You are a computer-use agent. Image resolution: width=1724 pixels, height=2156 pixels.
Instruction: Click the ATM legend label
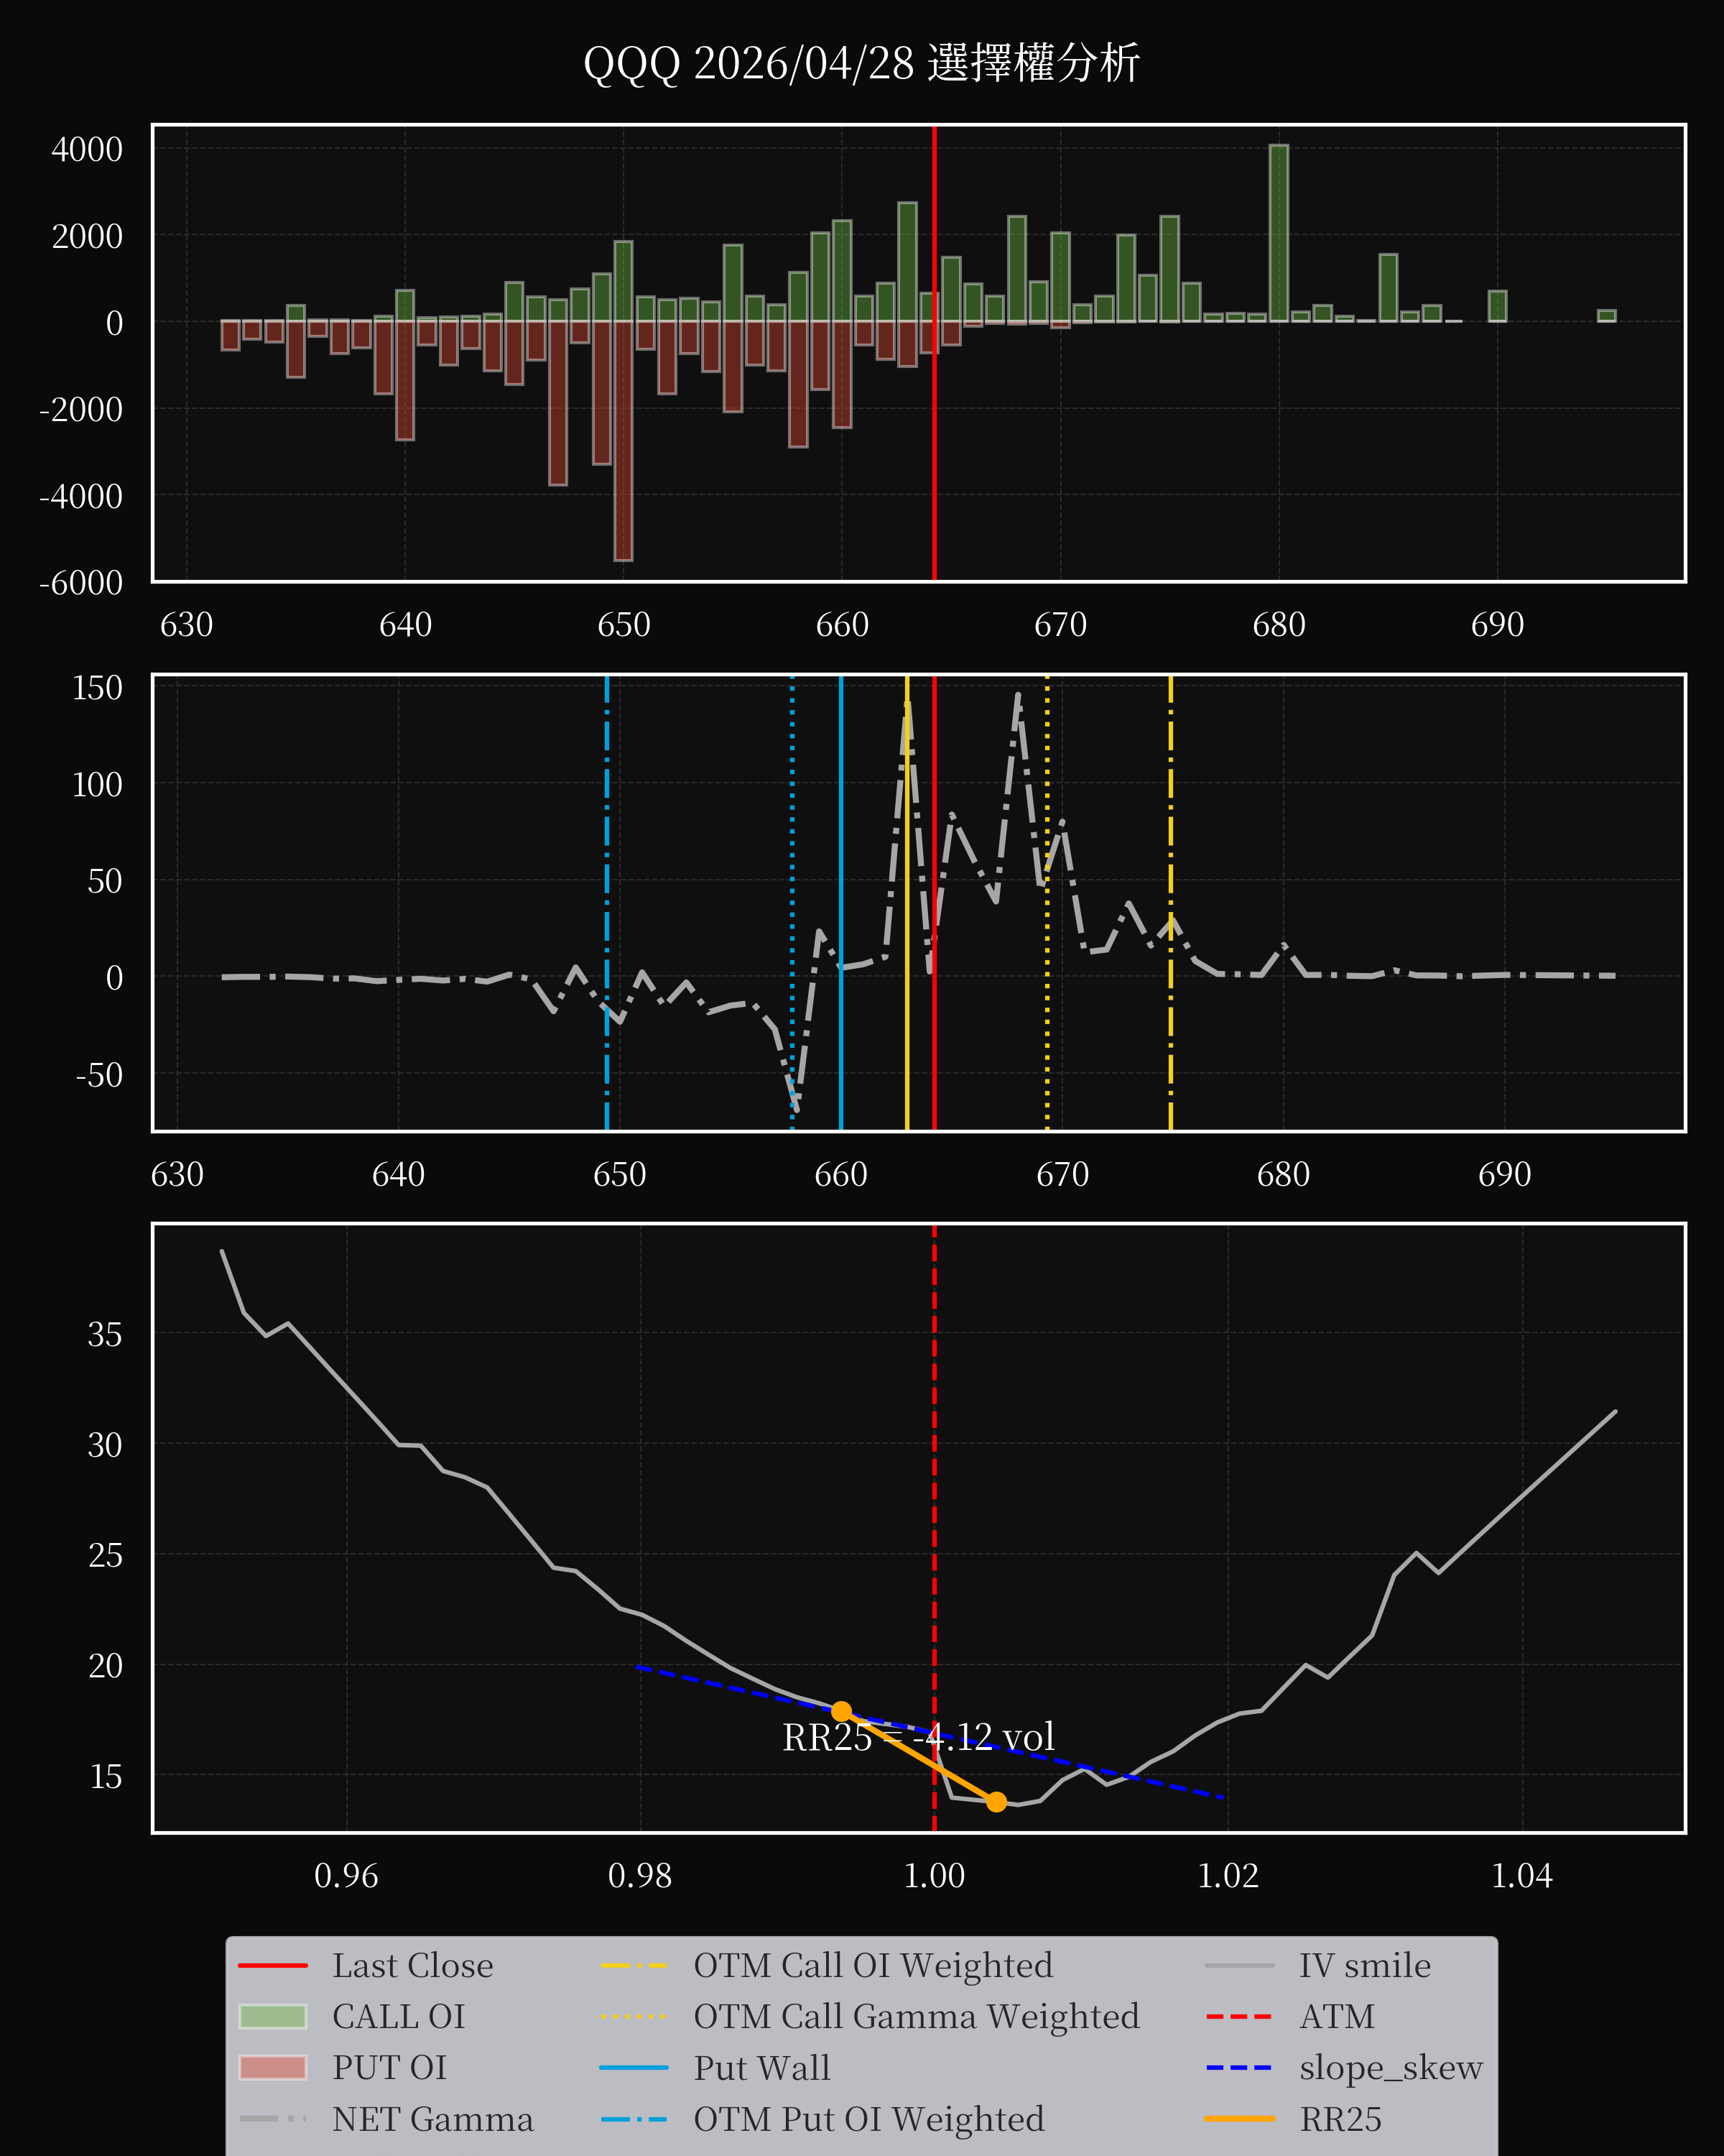coord(1338,2017)
